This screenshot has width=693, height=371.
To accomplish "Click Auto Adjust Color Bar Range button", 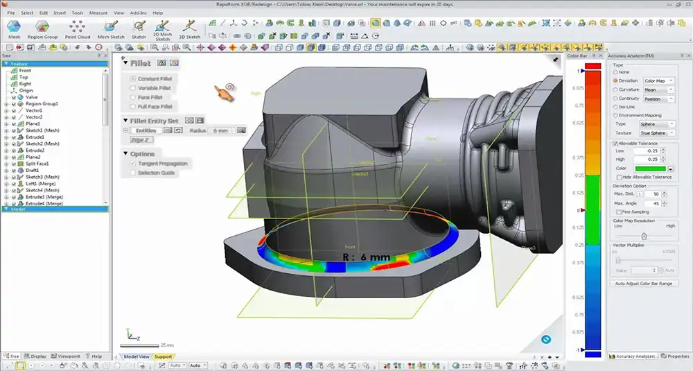I will pos(643,284).
